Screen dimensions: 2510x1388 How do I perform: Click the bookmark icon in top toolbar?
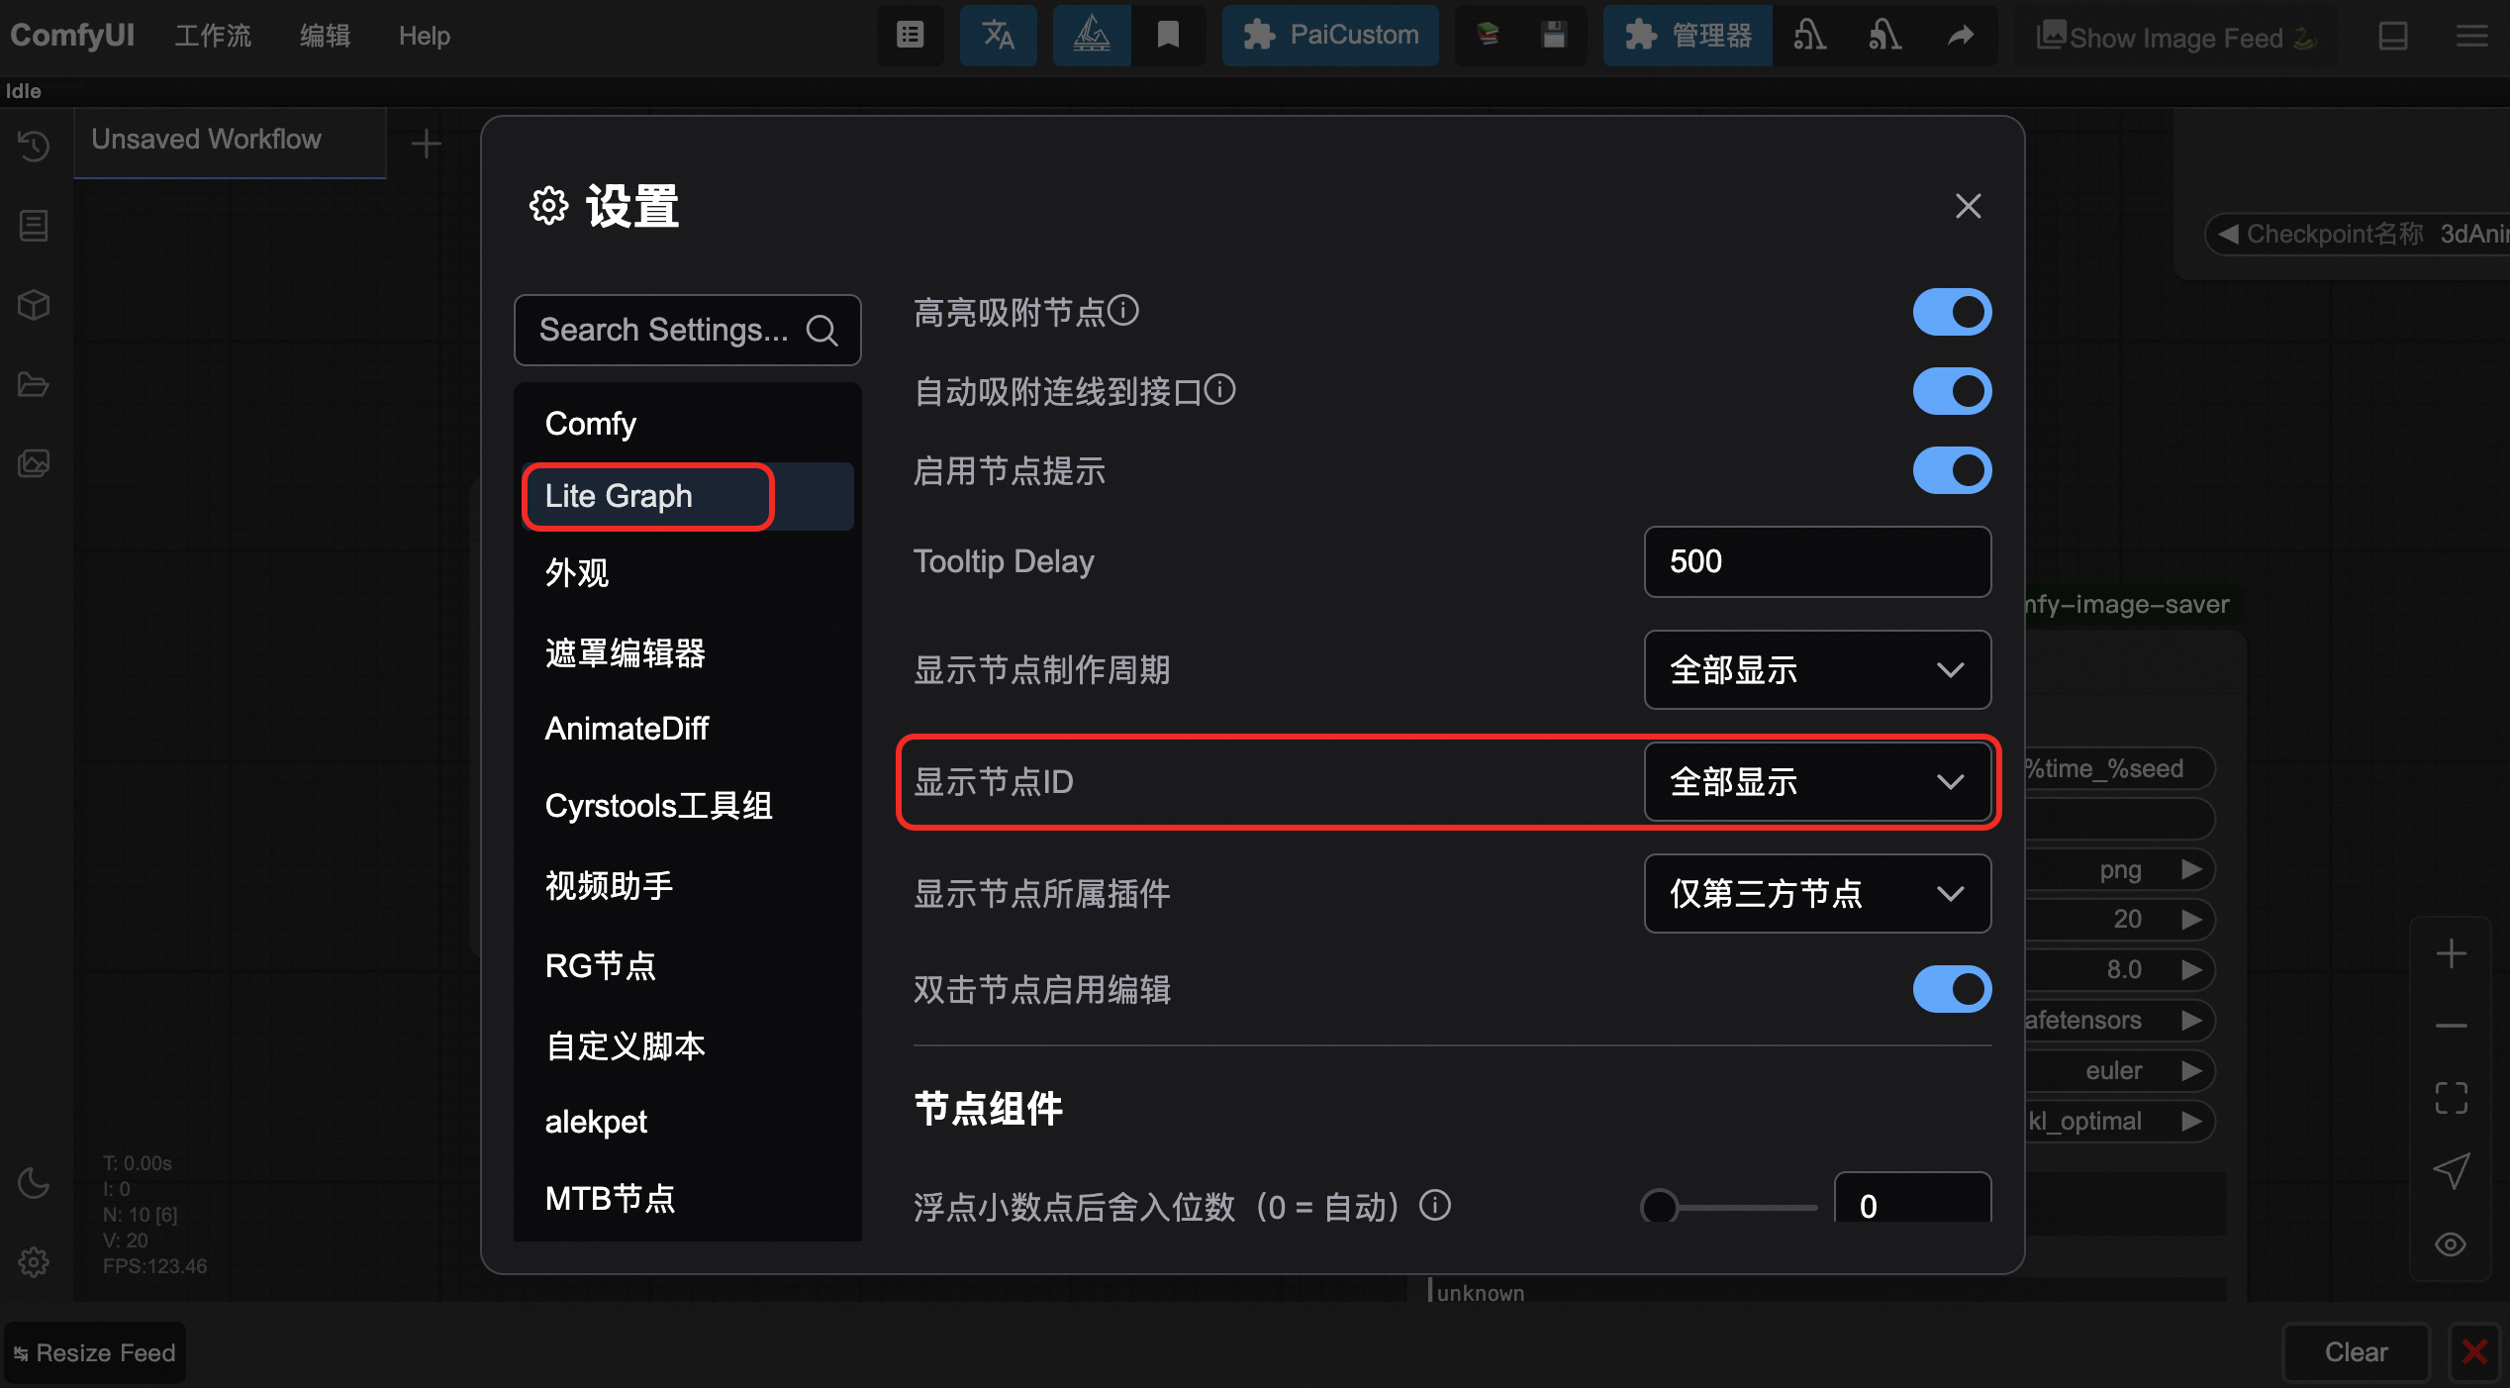click(x=1168, y=36)
